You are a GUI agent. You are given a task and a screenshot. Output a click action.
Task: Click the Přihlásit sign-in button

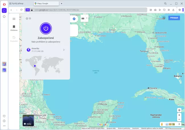point(174,18)
